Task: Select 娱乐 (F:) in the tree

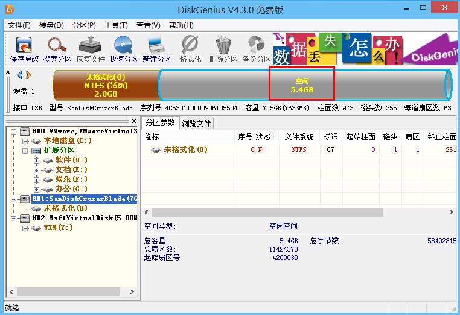Action: tap(71, 179)
